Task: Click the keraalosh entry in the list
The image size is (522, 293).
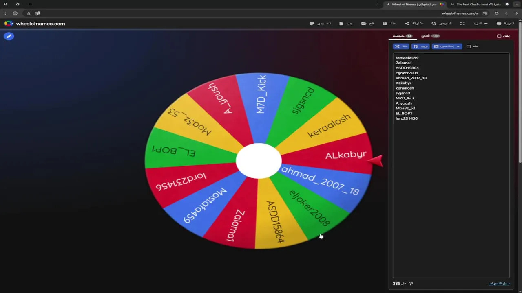Action: point(405,88)
